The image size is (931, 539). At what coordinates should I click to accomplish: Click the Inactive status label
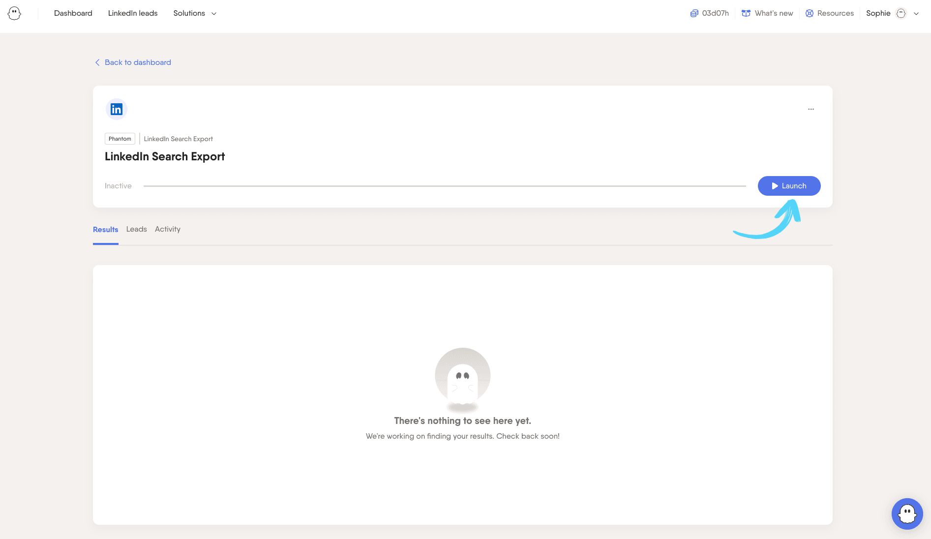(x=118, y=186)
